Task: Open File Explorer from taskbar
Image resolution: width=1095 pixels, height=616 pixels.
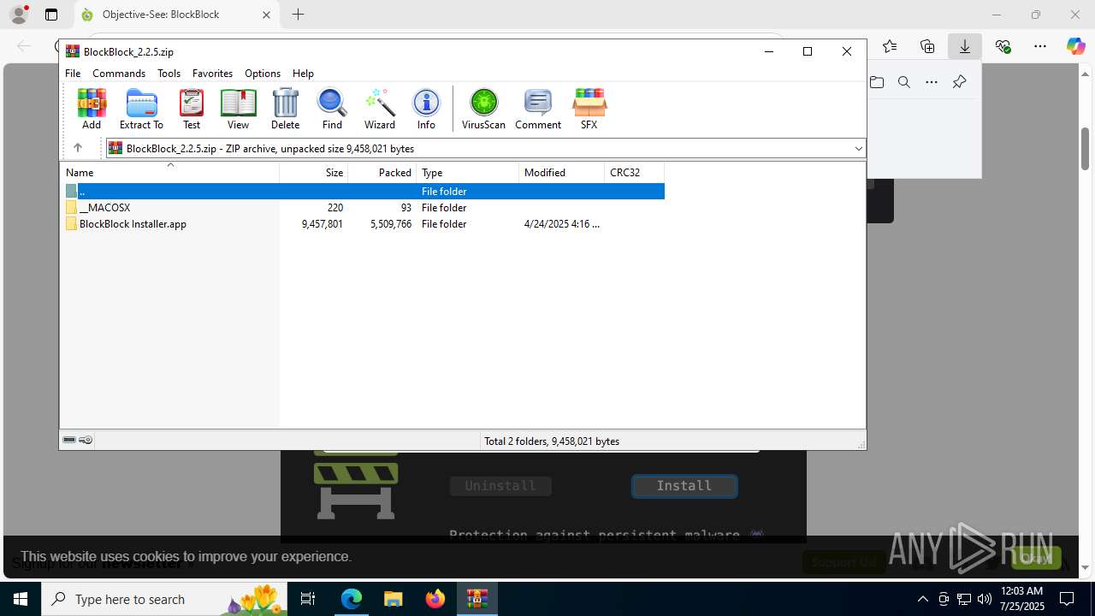Action: coord(393,599)
